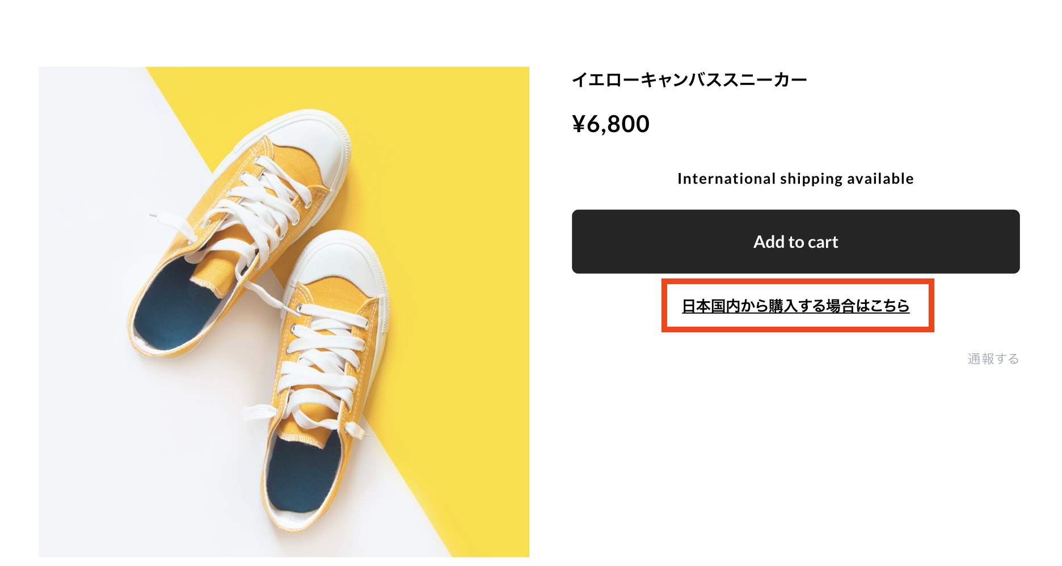Click the yen symbol in the price
Screen dimensions: 1062x566
click(x=579, y=124)
